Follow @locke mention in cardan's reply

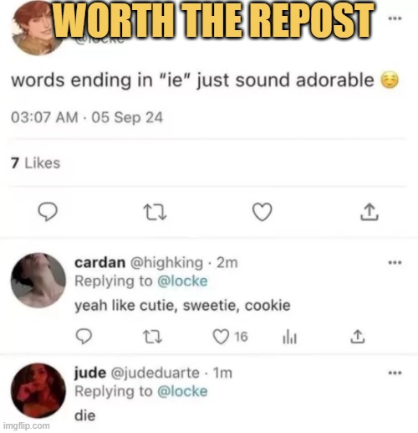coord(182,281)
